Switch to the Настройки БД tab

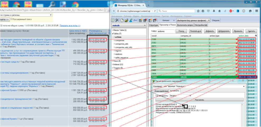(200, 25)
